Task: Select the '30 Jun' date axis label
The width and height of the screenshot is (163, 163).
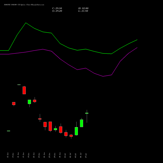Action: (x=60, y=155)
